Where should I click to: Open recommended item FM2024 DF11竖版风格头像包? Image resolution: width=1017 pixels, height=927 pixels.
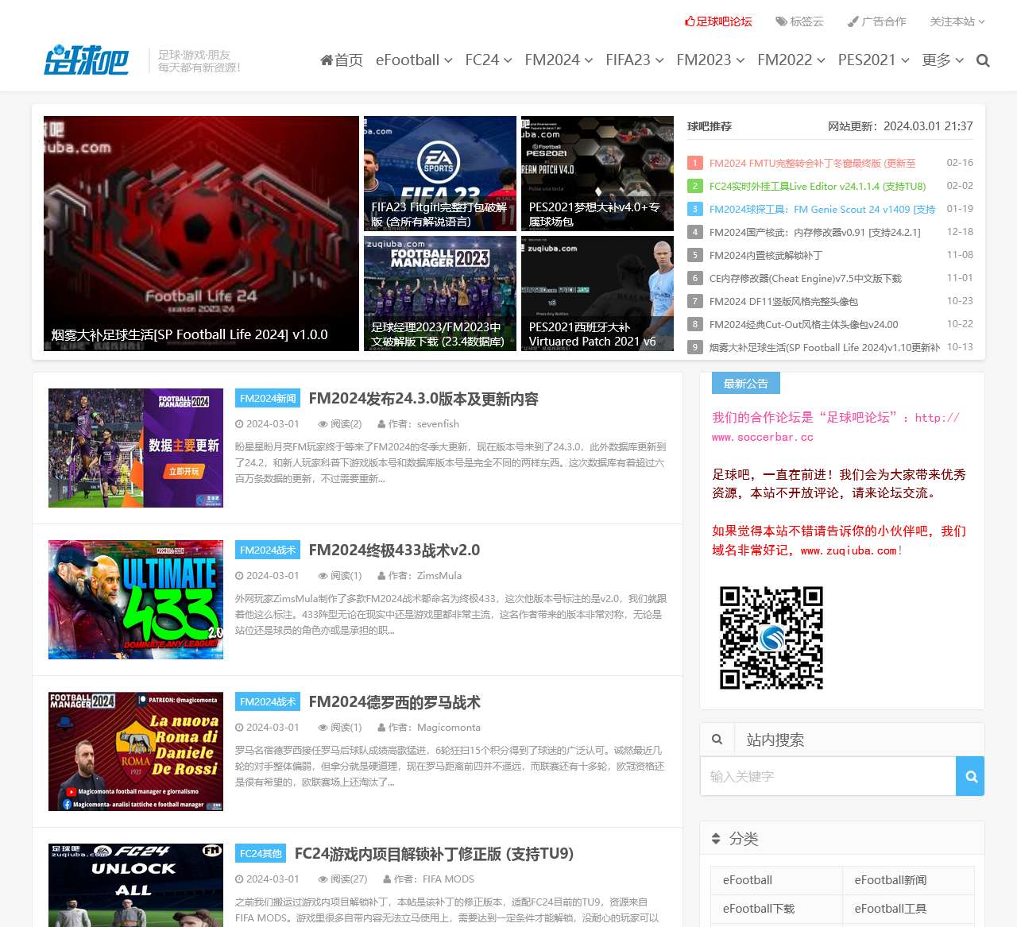point(783,301)
